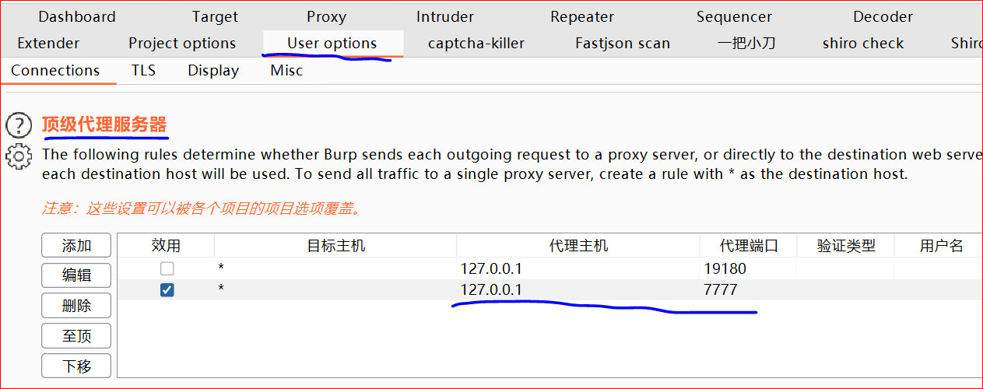Switch to the Repeater tab
Screen dimensions: 983x389
click(582, 16)
